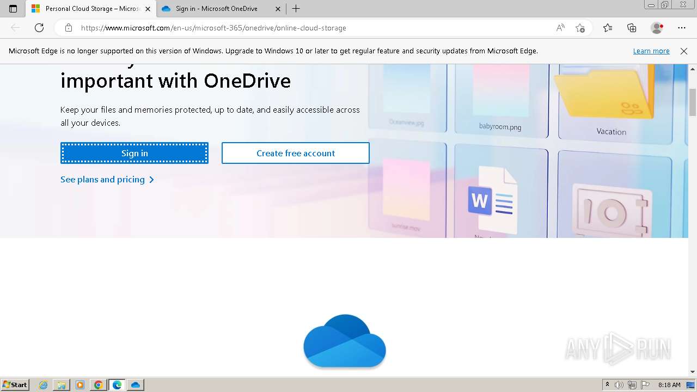Open Collections panel

(632, 28)
